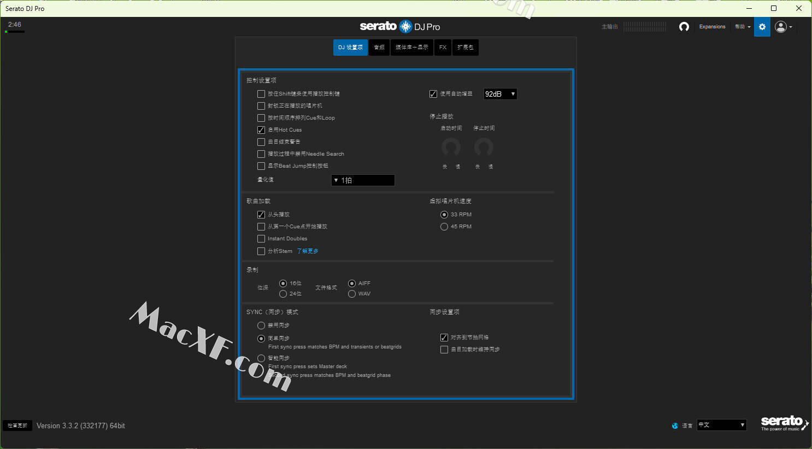Uncheck 启用Hot Cues option
Viewport: 812px width, 449px height.
point(261,130)
